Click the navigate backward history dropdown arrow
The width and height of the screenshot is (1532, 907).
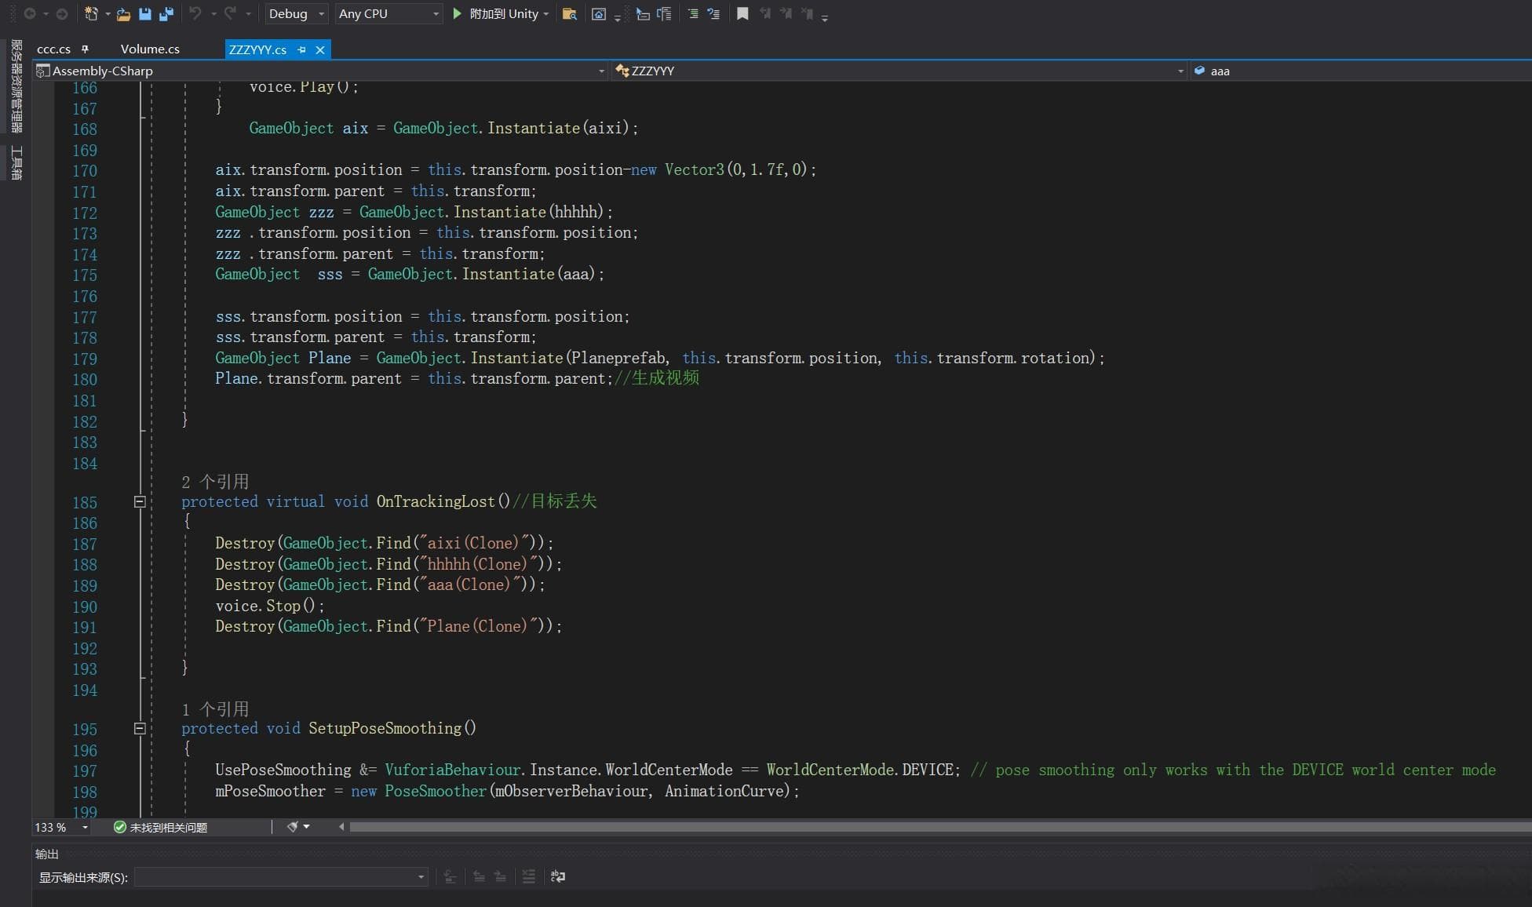[x=46, y=14]
